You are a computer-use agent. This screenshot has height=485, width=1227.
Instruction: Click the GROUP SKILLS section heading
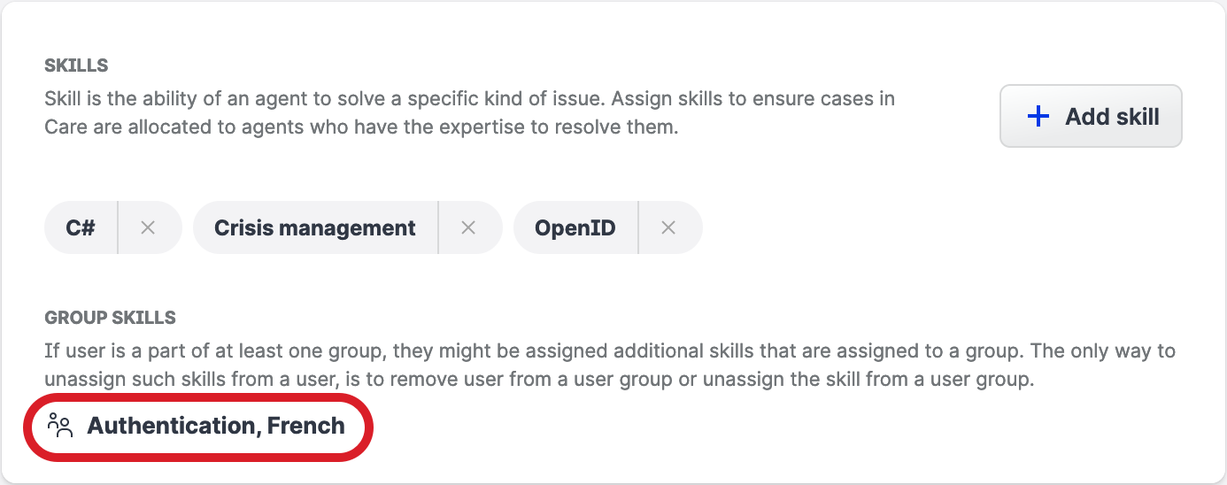[110, 317]
